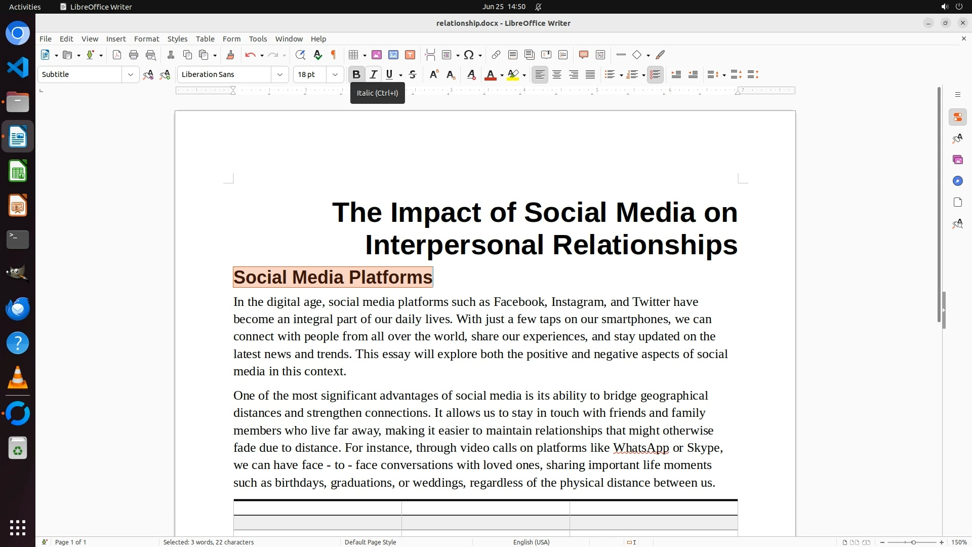Screen dimensions: 972x547
Task: Open Find & Replace from the toolbar
Action: [300, 55]
